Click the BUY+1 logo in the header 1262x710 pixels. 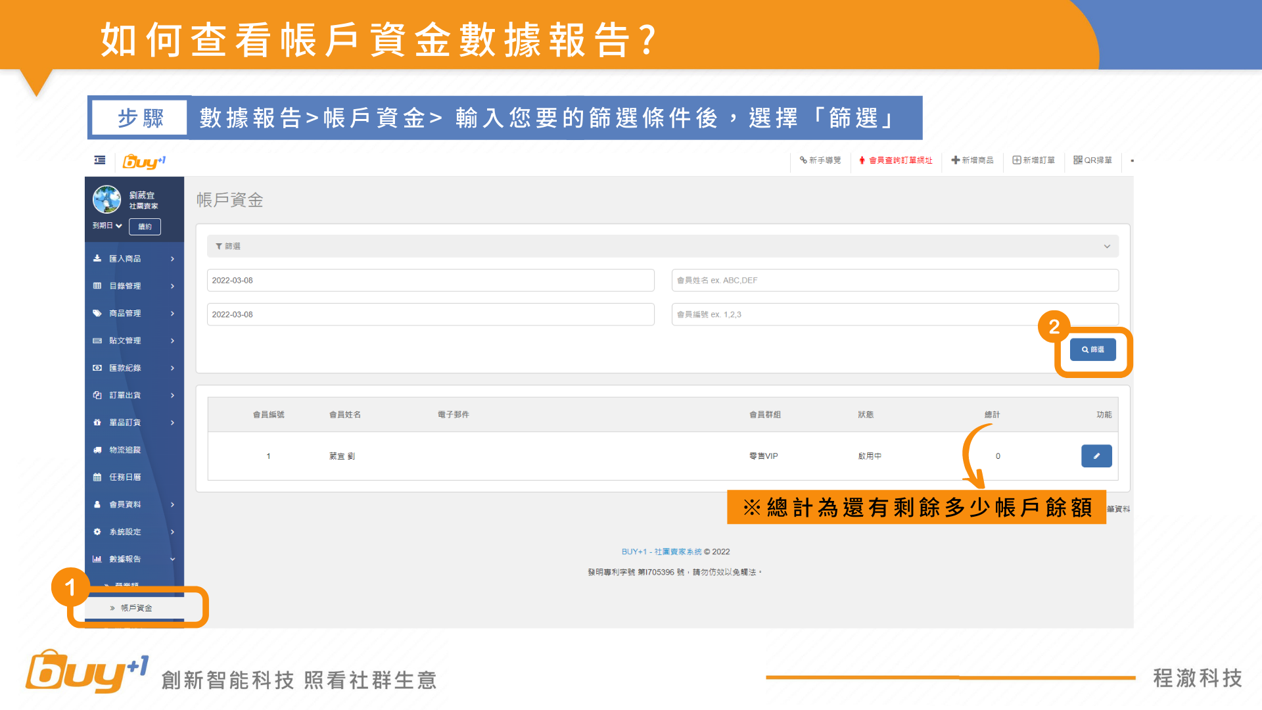coord(144,161)
